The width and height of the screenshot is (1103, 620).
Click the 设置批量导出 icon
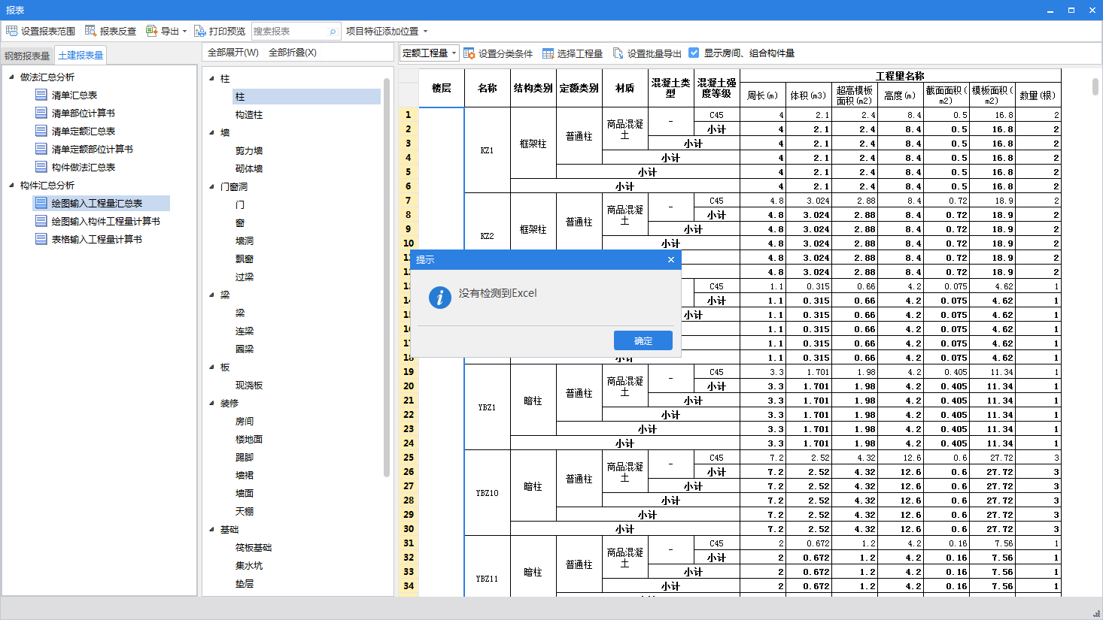[618, 53]
